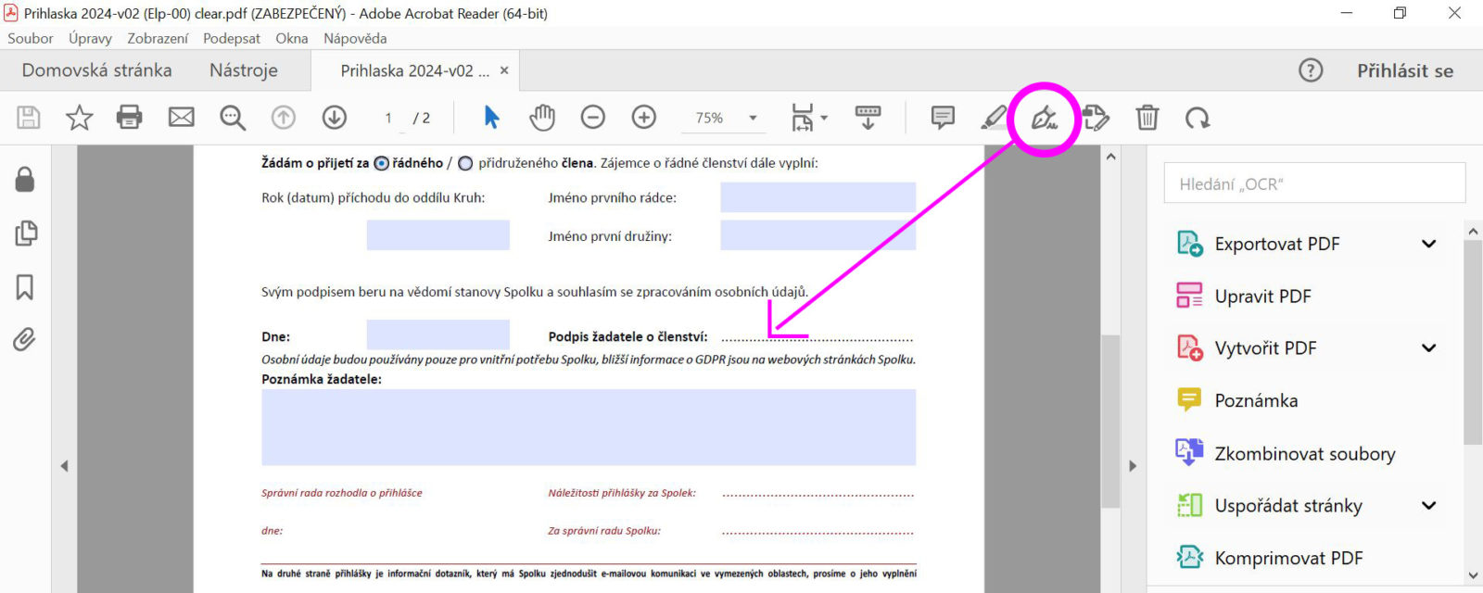Click the help question mark icon
Image resolution: width=1483 pixels, height=593 pixels.
point(1311,70)
